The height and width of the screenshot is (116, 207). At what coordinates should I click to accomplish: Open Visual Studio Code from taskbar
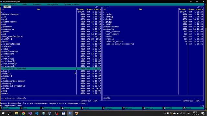(x=37, y=113)
